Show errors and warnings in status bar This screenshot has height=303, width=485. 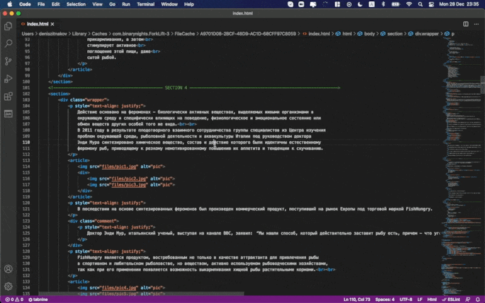pos(15,299)
